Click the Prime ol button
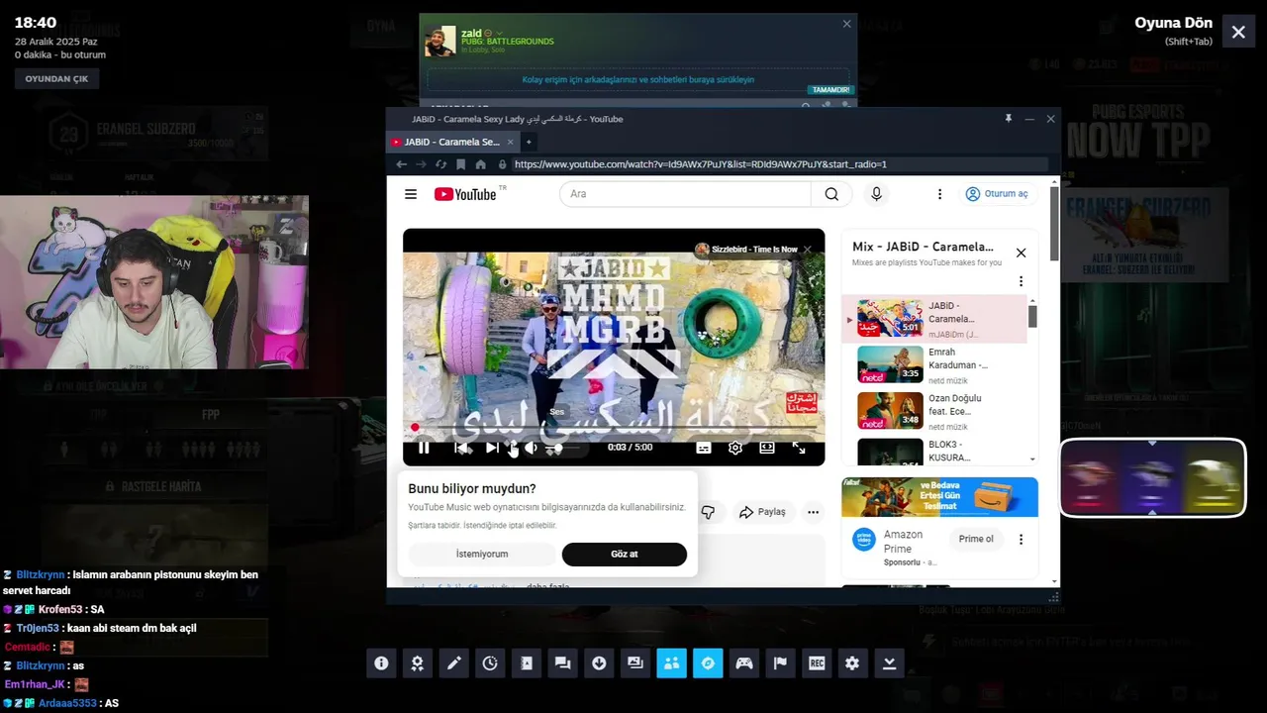1267x713 pixels. [x=976, y=539]
